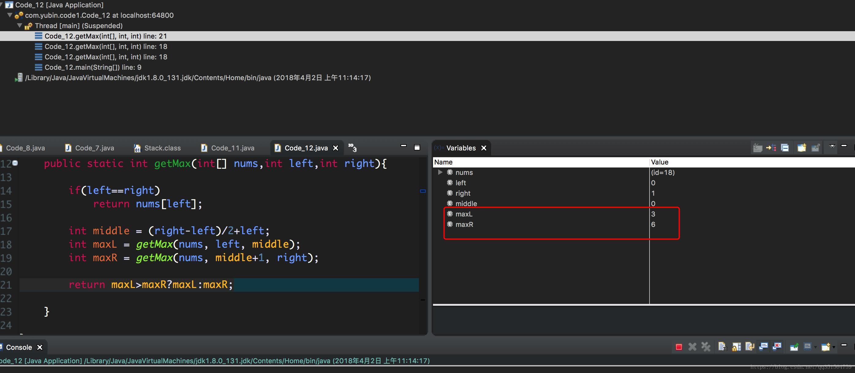Viewport: 855px width, 373px height.
Task: Click the show hidden tabs list icon
Action: click(x=352, y=147)
